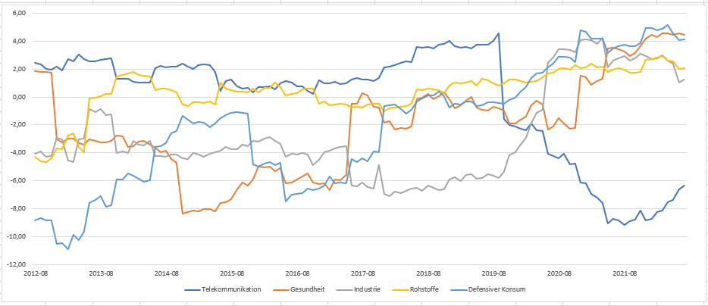Click the light blue Defensiver Konsum legend line
The image size is (708, 306).
456,289
